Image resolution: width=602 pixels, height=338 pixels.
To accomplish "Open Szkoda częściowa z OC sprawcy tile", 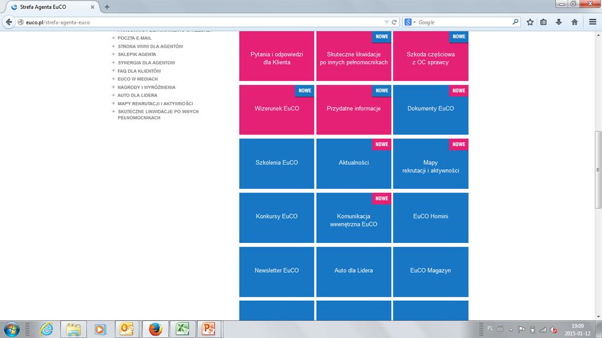I will (x=431, y=56).
